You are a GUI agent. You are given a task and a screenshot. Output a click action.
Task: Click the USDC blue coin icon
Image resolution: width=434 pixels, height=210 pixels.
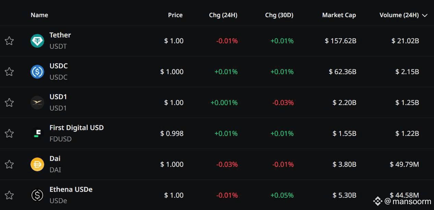(37, 72)
